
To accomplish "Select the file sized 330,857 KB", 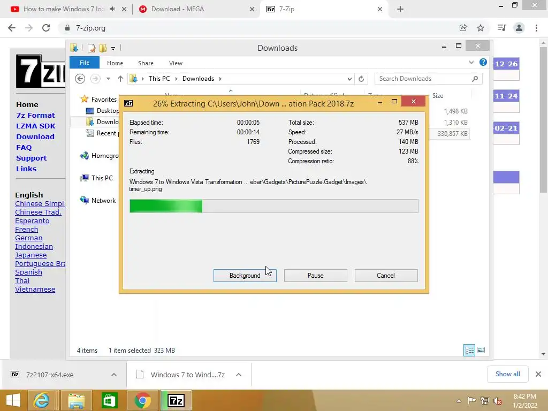I will coord(452,133).
